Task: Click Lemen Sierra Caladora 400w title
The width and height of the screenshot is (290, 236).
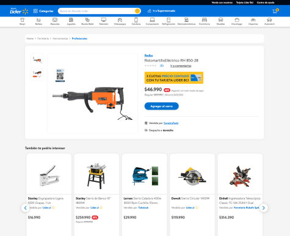Action: pyautogui.click(x=142, y=201)
